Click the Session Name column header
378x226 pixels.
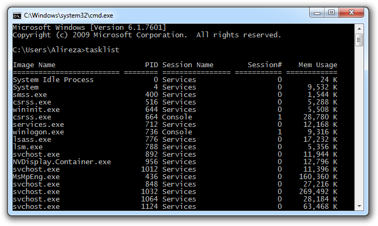click(x=188, y=64)
